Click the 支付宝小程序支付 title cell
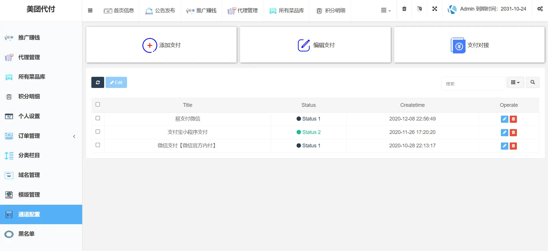The width and height of the screenshot is (548, 251). pyautogui.click(x=188, y=132)
